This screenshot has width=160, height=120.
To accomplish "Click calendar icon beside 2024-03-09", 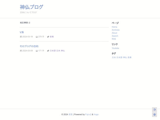I will 21,51.
